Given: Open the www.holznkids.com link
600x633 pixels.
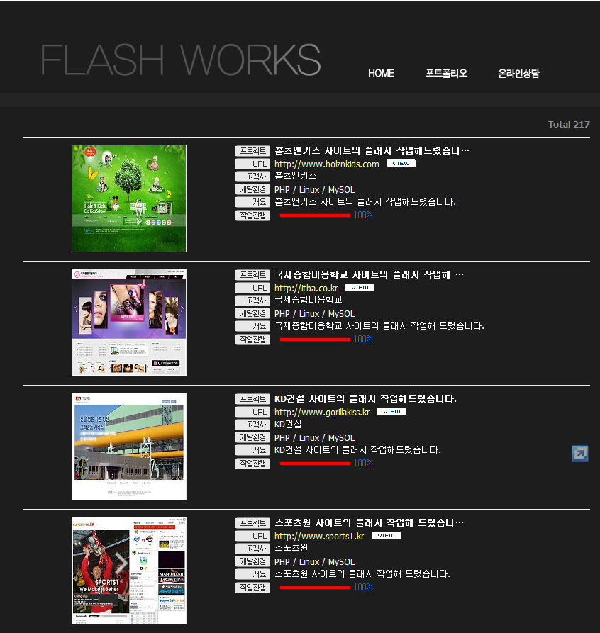Looking at the screenshot, I should tap(326, 164).
